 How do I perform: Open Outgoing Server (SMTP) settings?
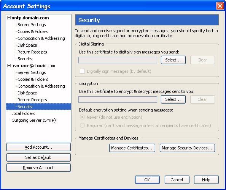pos(33,120)
